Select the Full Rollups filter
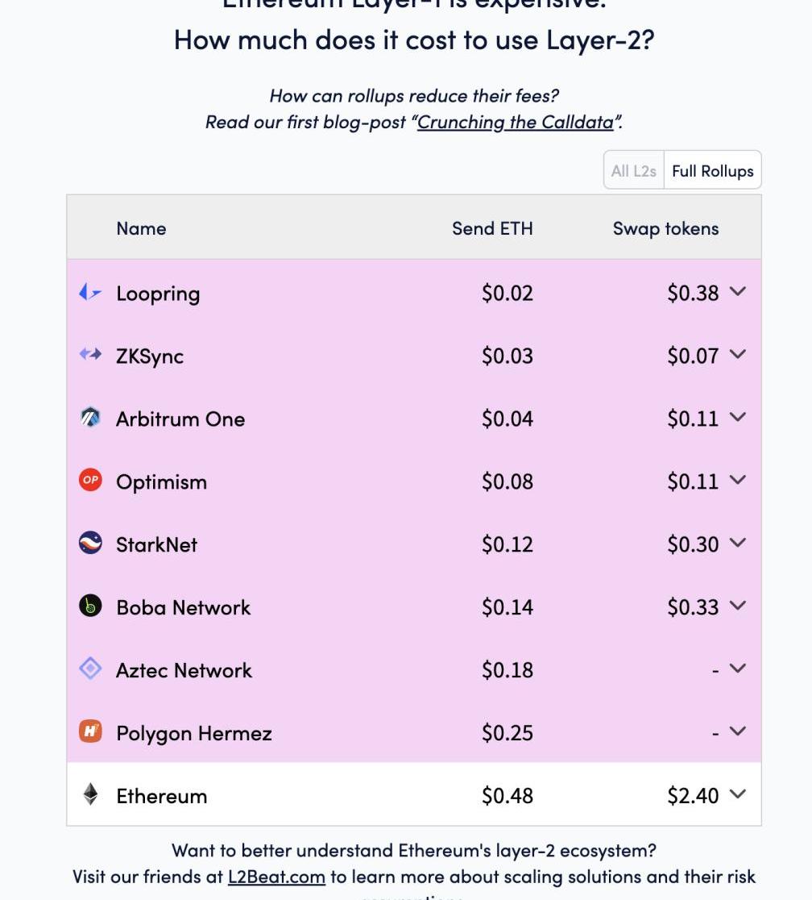The height and width of the screenshot is (900, 812). 712,171
